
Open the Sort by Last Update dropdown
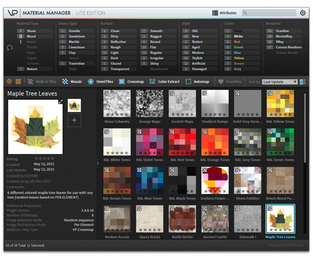pos(280,82)
